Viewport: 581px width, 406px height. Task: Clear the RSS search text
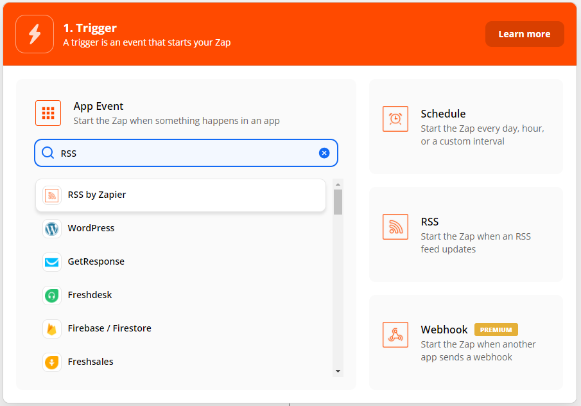(324, 153)
